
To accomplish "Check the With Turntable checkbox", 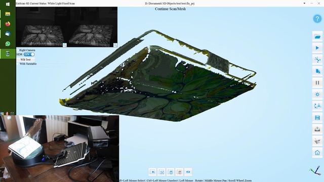I will [18, 64].
